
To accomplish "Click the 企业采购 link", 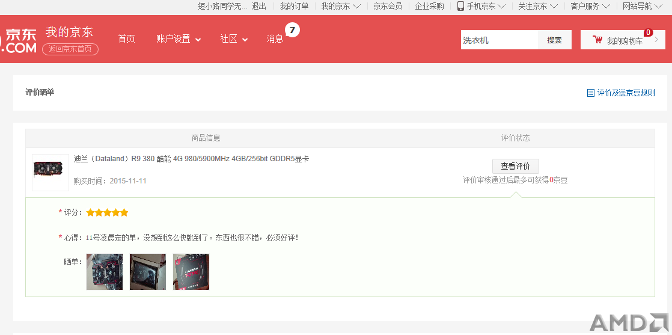I will tap(429, 6).
